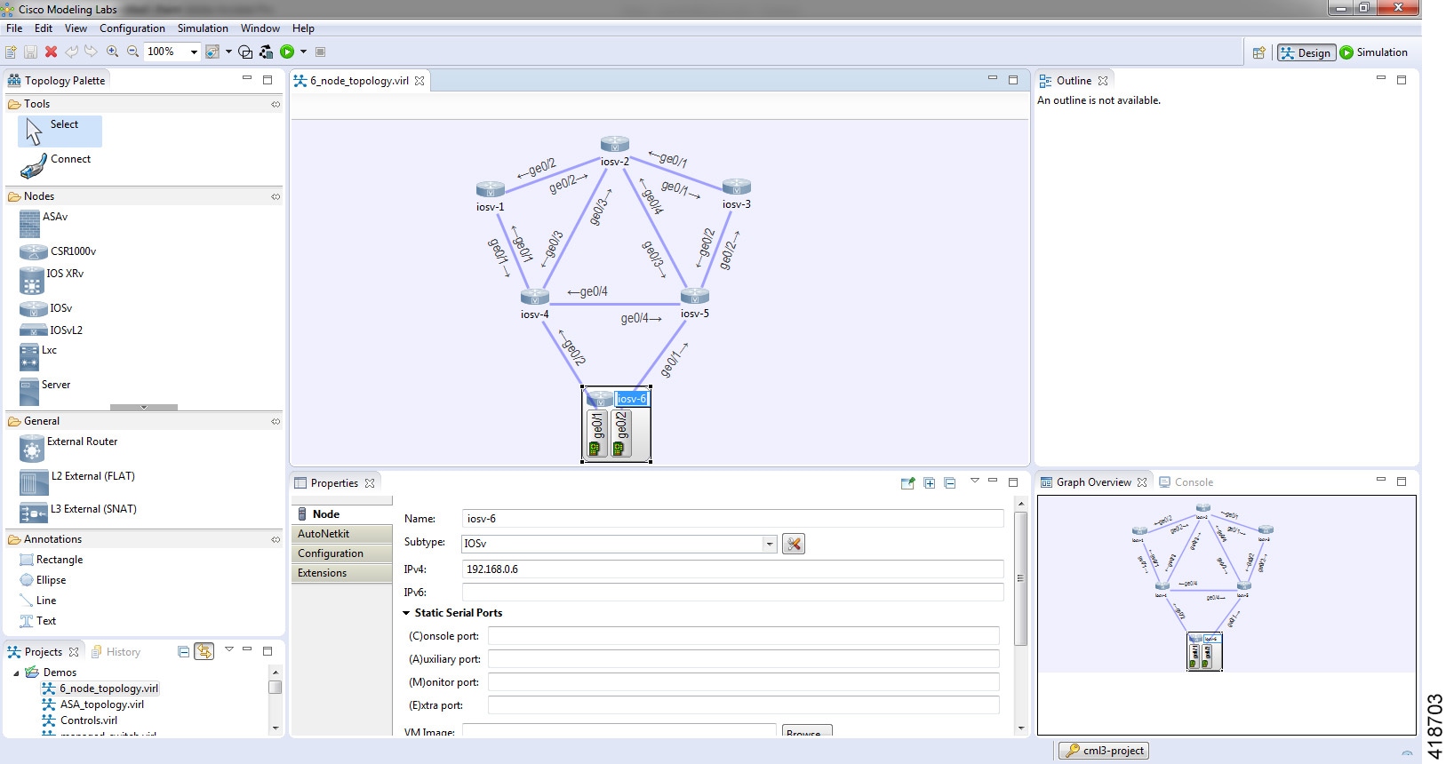Collapse Static Serial Ports section

click(406, 613)
